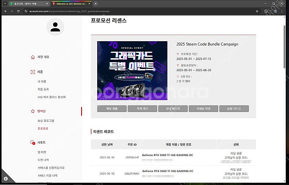
Task: Click the 상태 column header
Action: [x=236, y=145]
